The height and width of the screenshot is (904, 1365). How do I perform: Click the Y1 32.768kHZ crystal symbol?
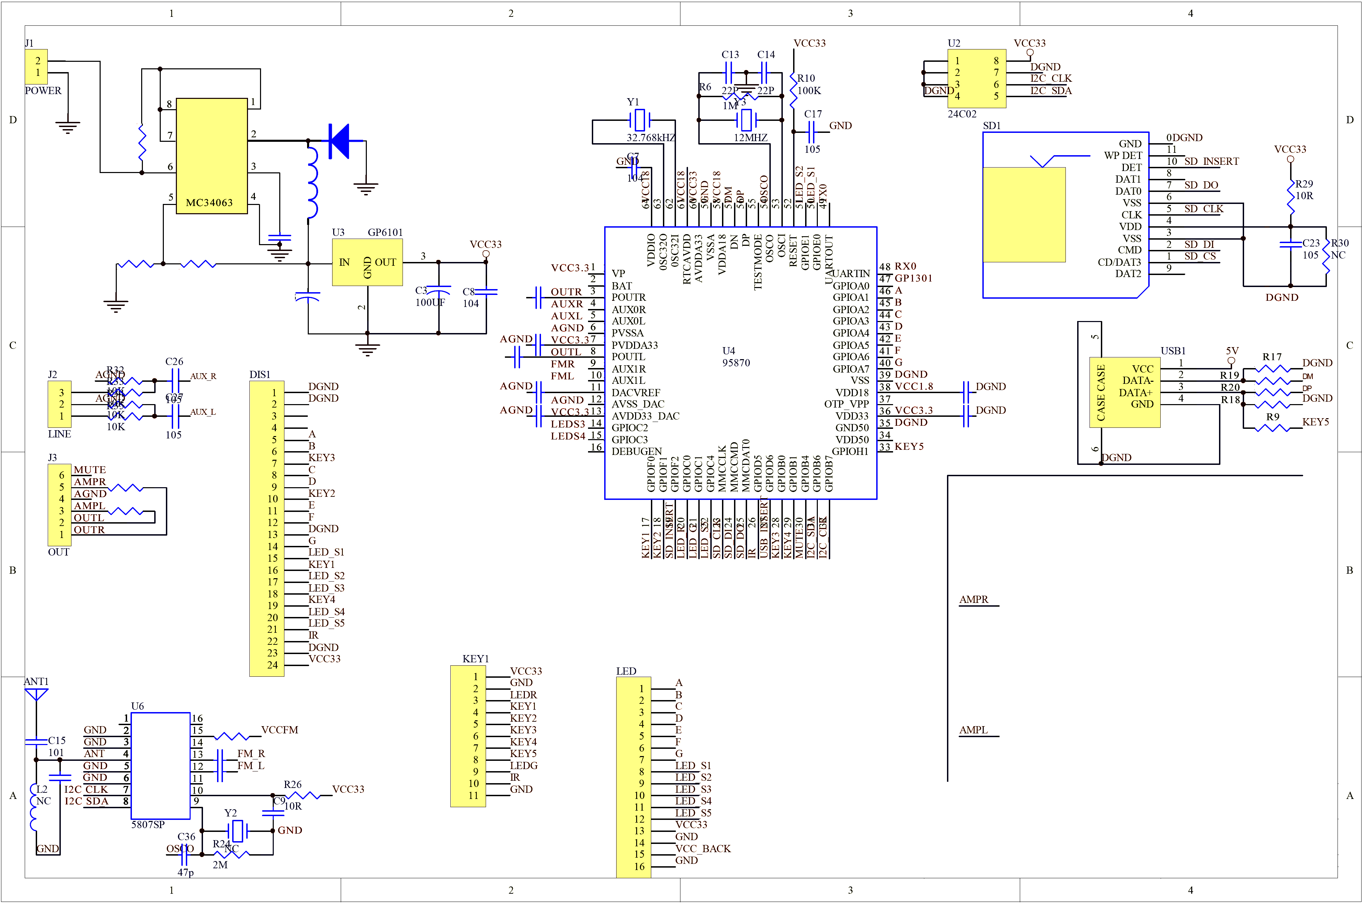[x=639, y=121]
